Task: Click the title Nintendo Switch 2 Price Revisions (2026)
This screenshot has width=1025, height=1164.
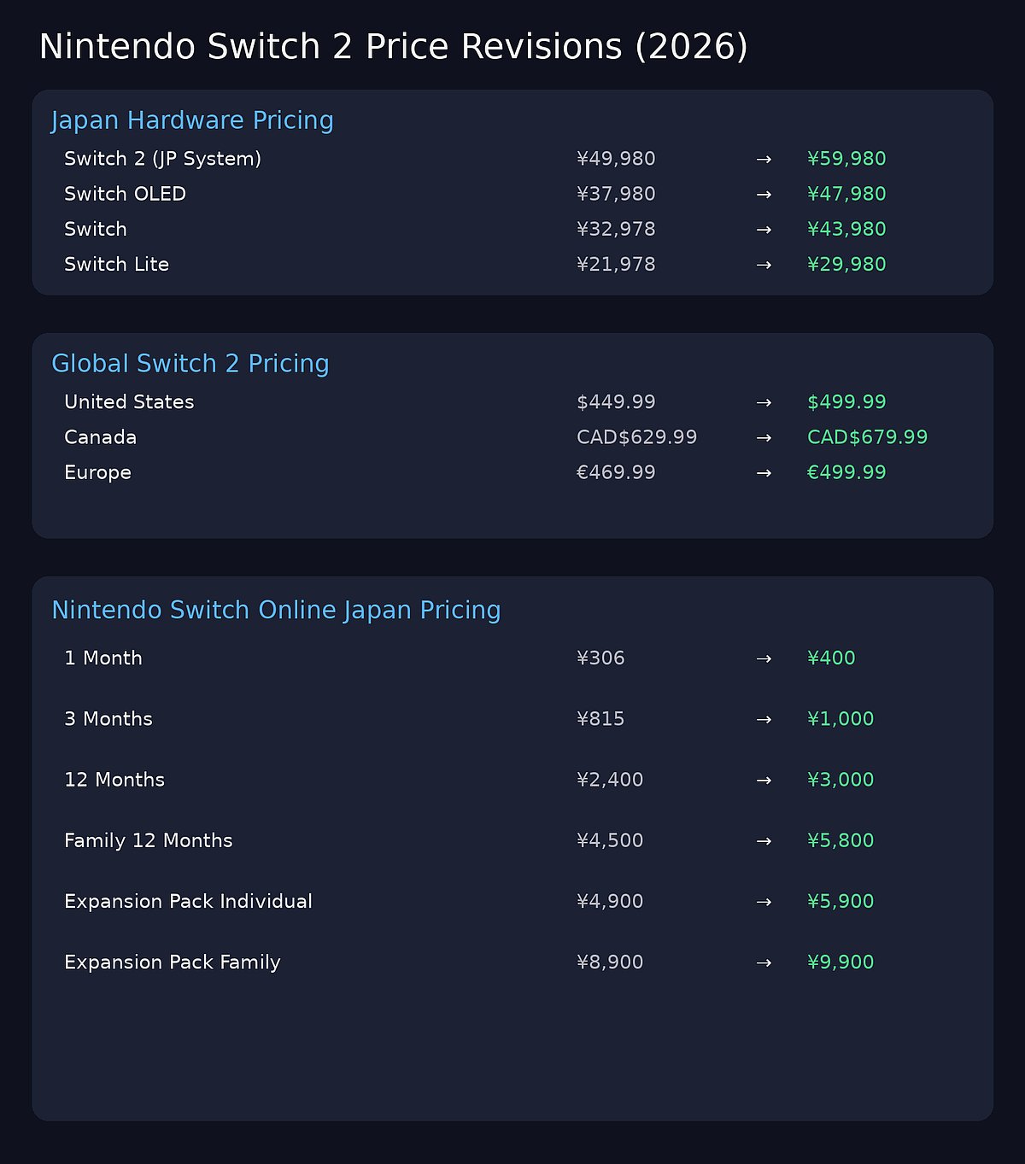Action: (394, 47)
